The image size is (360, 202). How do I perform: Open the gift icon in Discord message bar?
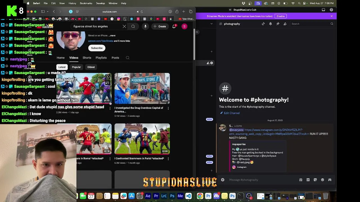301,180
